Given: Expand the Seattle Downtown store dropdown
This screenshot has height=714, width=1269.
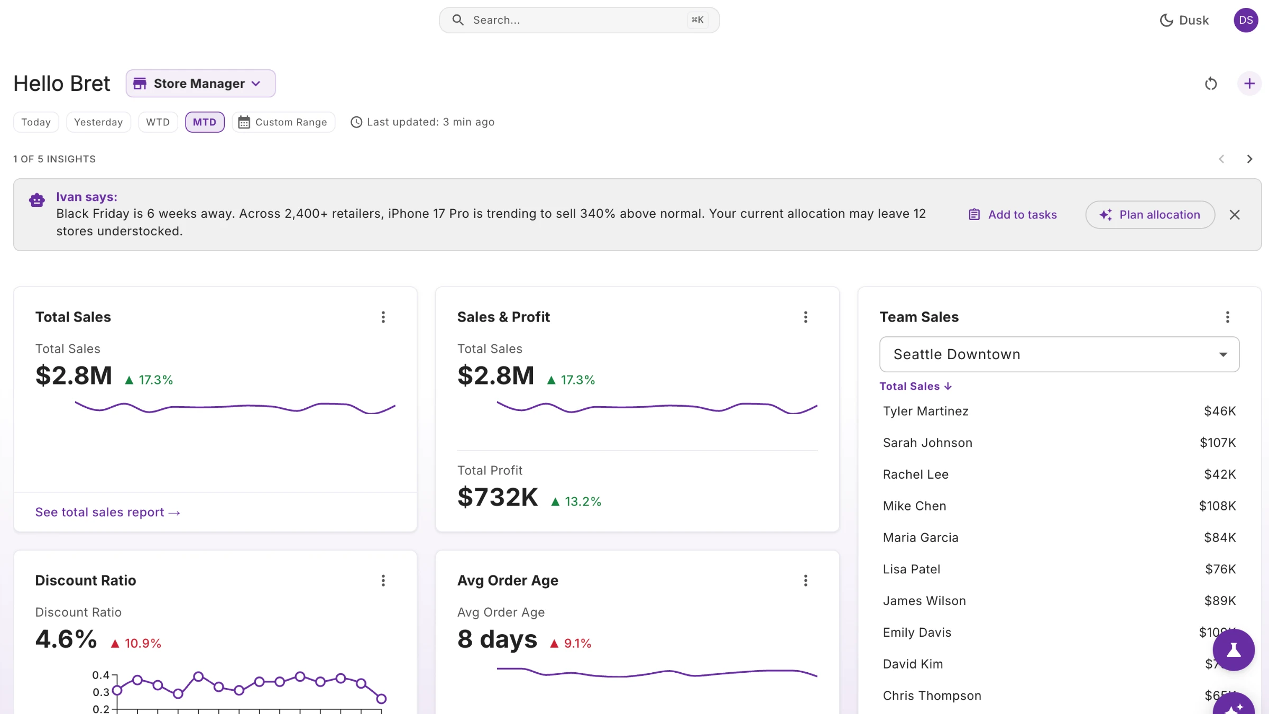Looking at the screenshot, I should pos(1059,354).
